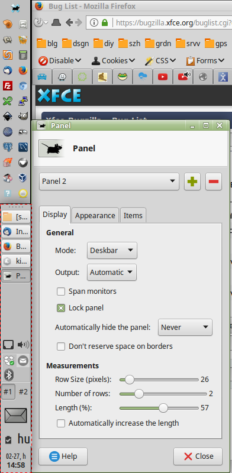Viewport: 232px width, 473px height.
Task: Enable Span monitors checkbox
Action: 61,291
